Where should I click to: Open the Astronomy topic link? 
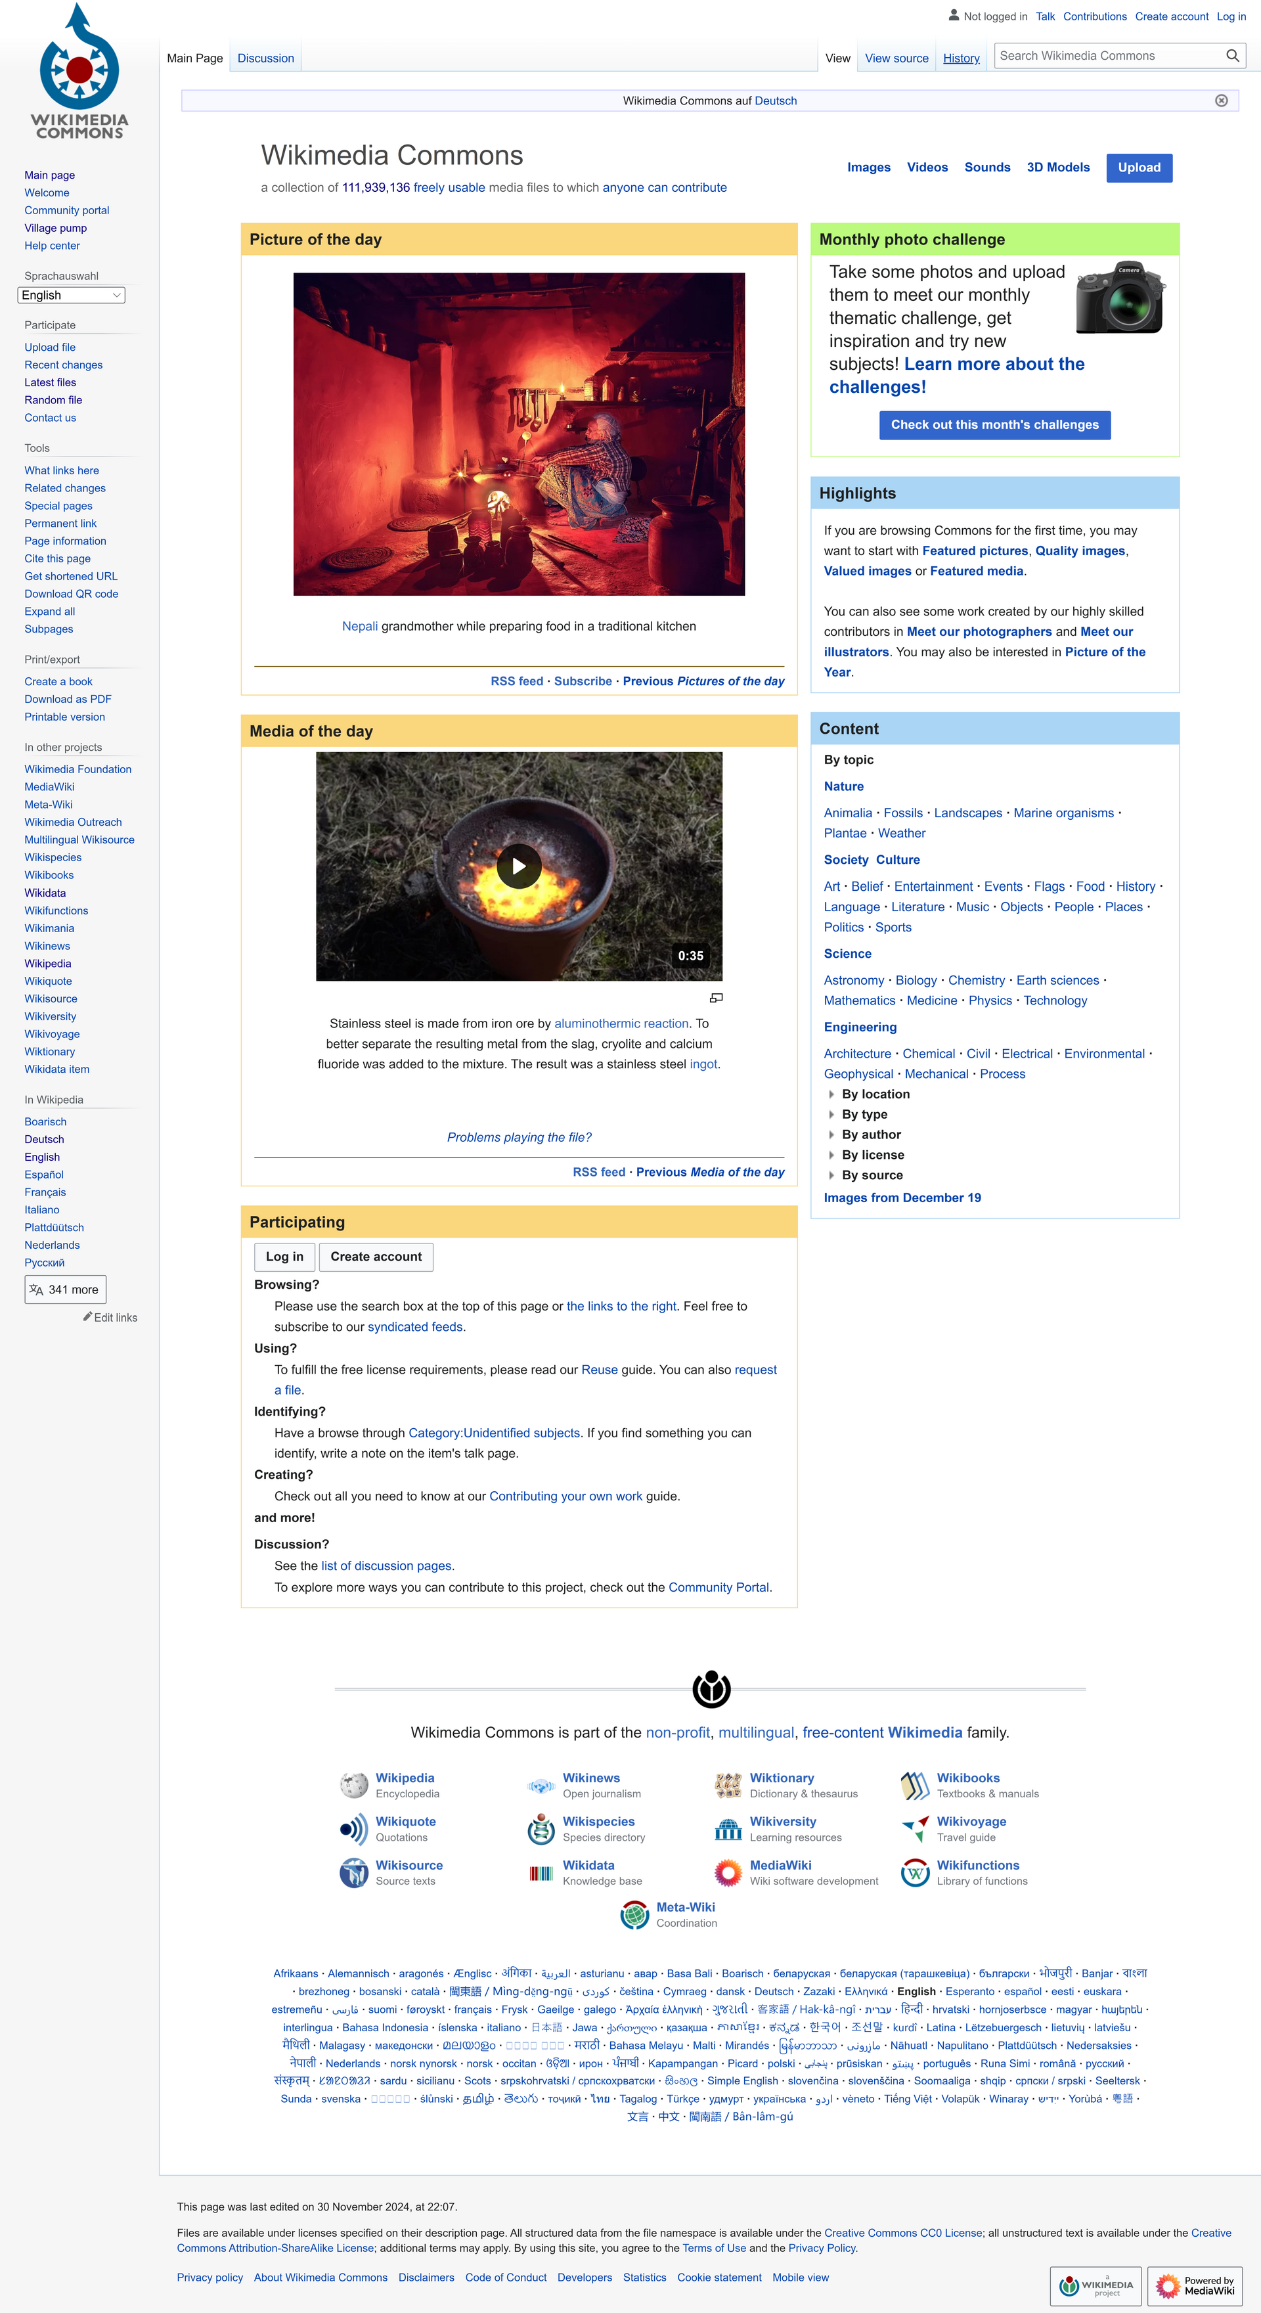coord(854,981)
